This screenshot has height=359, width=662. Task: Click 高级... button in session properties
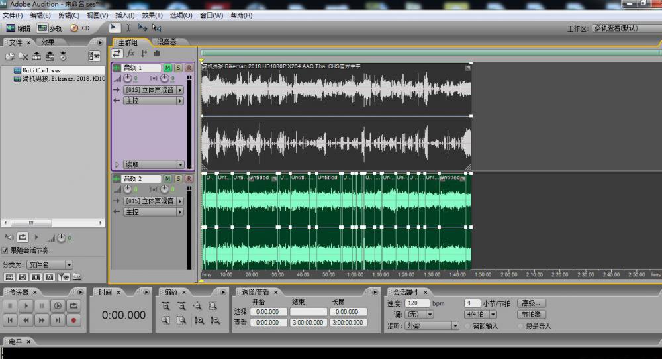pos(531,303)
